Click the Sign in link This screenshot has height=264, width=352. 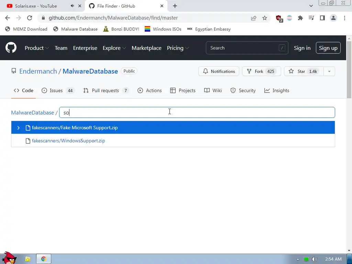[302, 48]
